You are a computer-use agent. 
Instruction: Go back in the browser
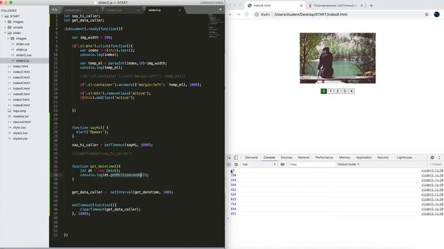pos(230,15)
